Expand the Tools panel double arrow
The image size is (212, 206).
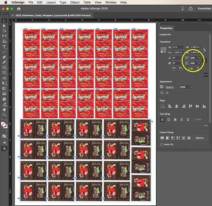[2, 13]
